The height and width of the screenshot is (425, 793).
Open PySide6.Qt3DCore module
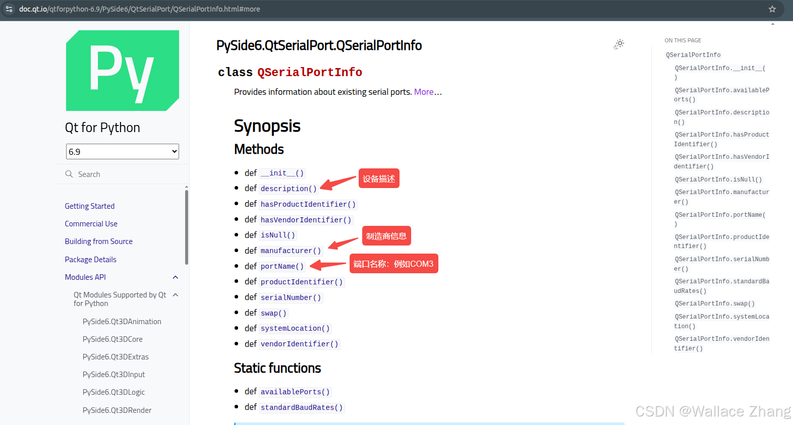tap(112, 339)
